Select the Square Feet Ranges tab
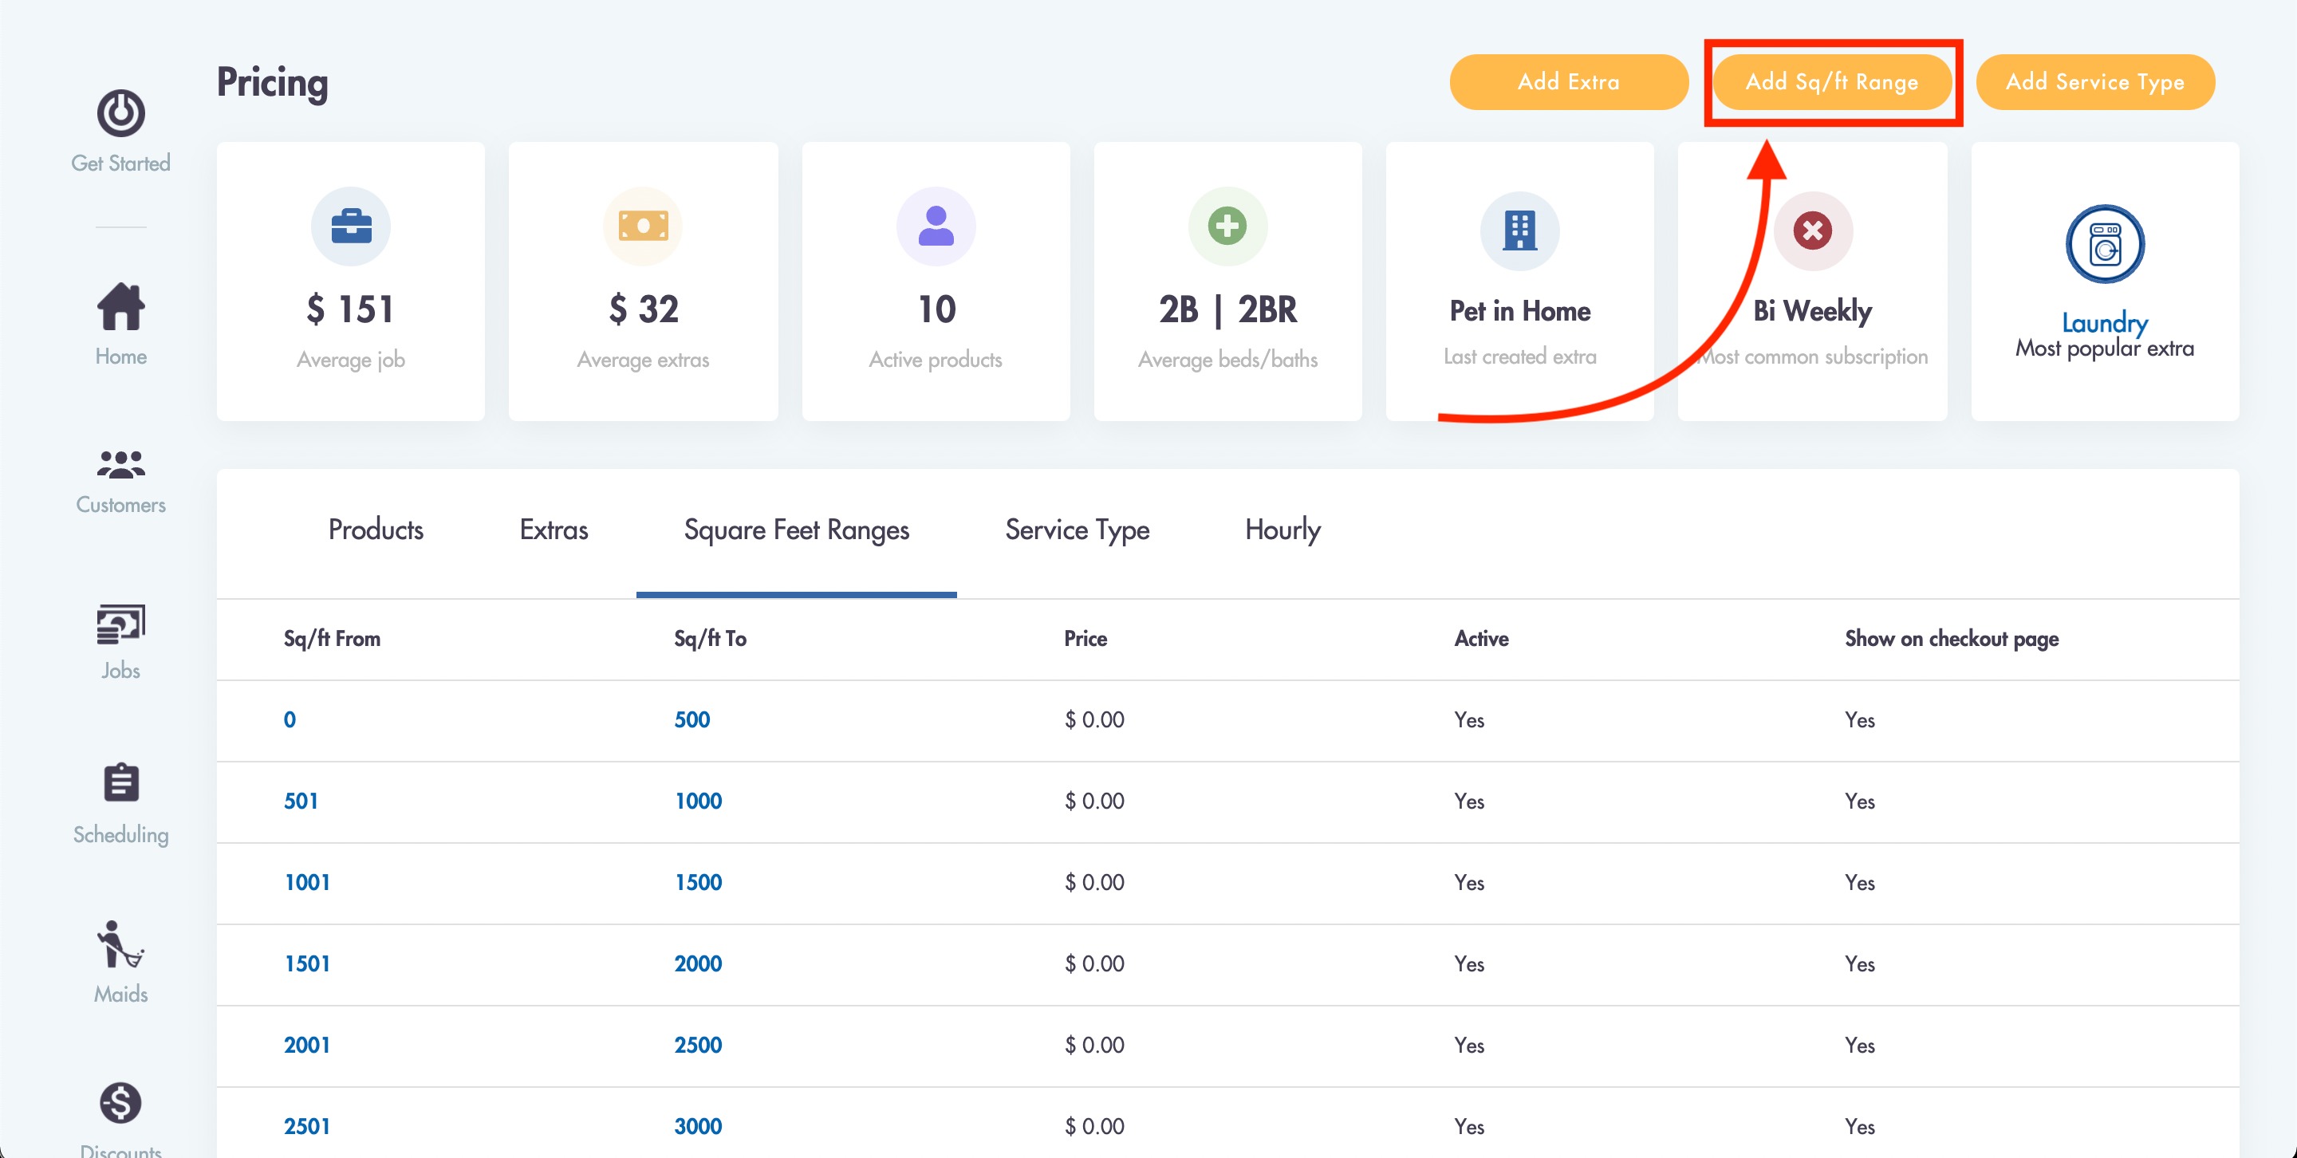The width and height of the screenshot is (2297, 1158). (796, 530)
